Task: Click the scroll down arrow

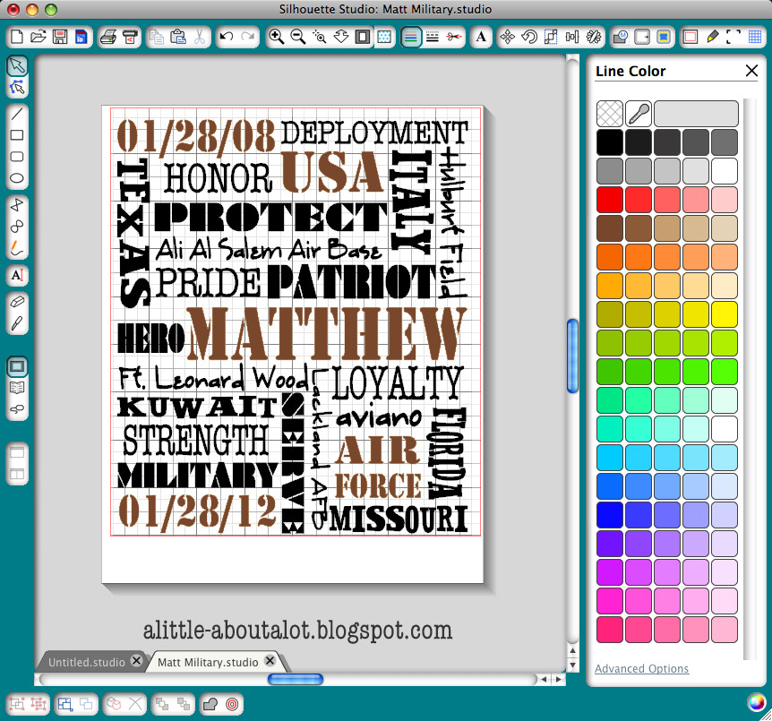Action: [572, 665]
